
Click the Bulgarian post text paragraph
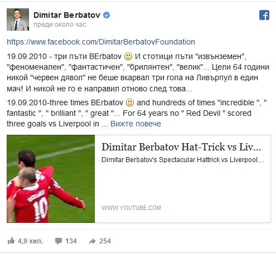pyautogui.click(x=138, y=72)
